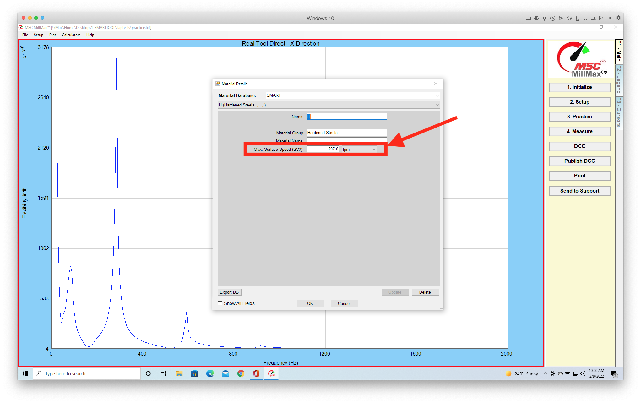This screenshot has width=641, height=403.
Task: Click the Max. Surface Speed value field
Action: [323, 149]
